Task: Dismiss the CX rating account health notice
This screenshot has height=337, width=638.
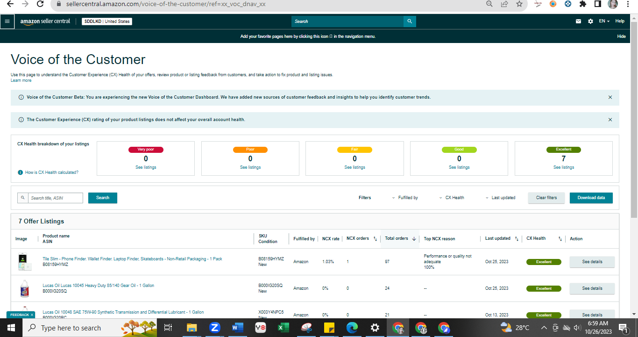Action: click(x=610, y=120)
